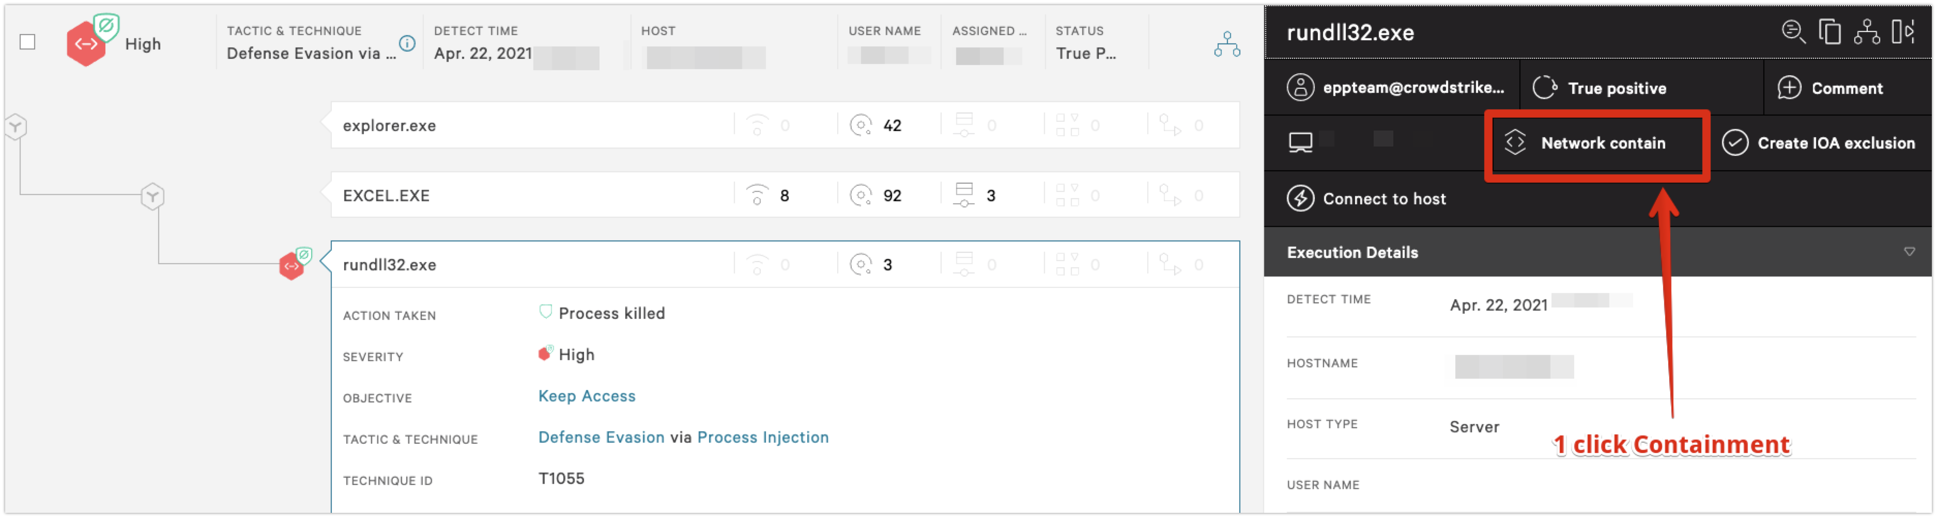Select the EXCEL.EXE process row
This screenshot has height=518, width=1937.
click(785, 195)
